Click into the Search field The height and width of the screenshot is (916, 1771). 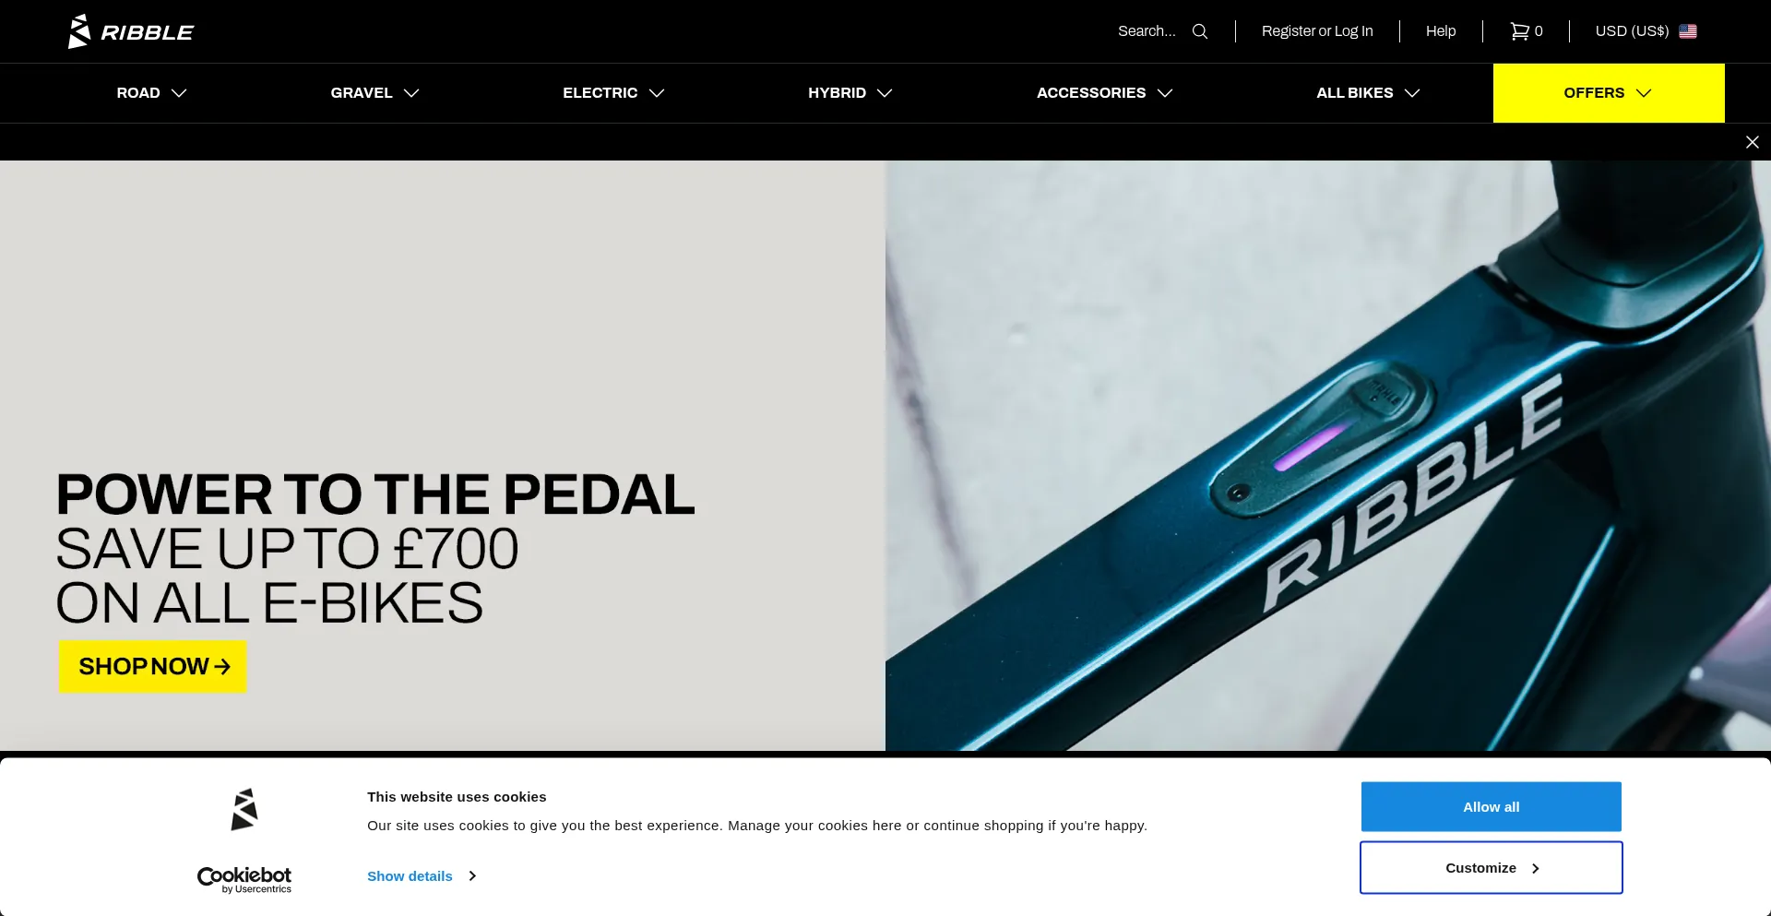(1147, 31)
